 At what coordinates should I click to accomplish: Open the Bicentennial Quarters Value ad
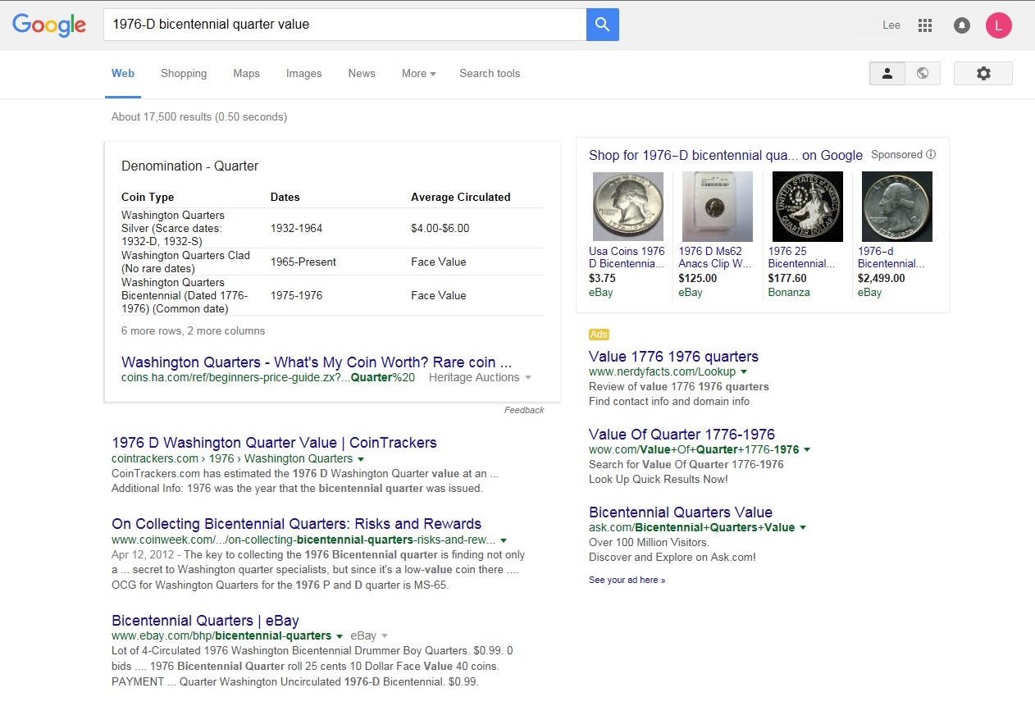coord(681,512)
